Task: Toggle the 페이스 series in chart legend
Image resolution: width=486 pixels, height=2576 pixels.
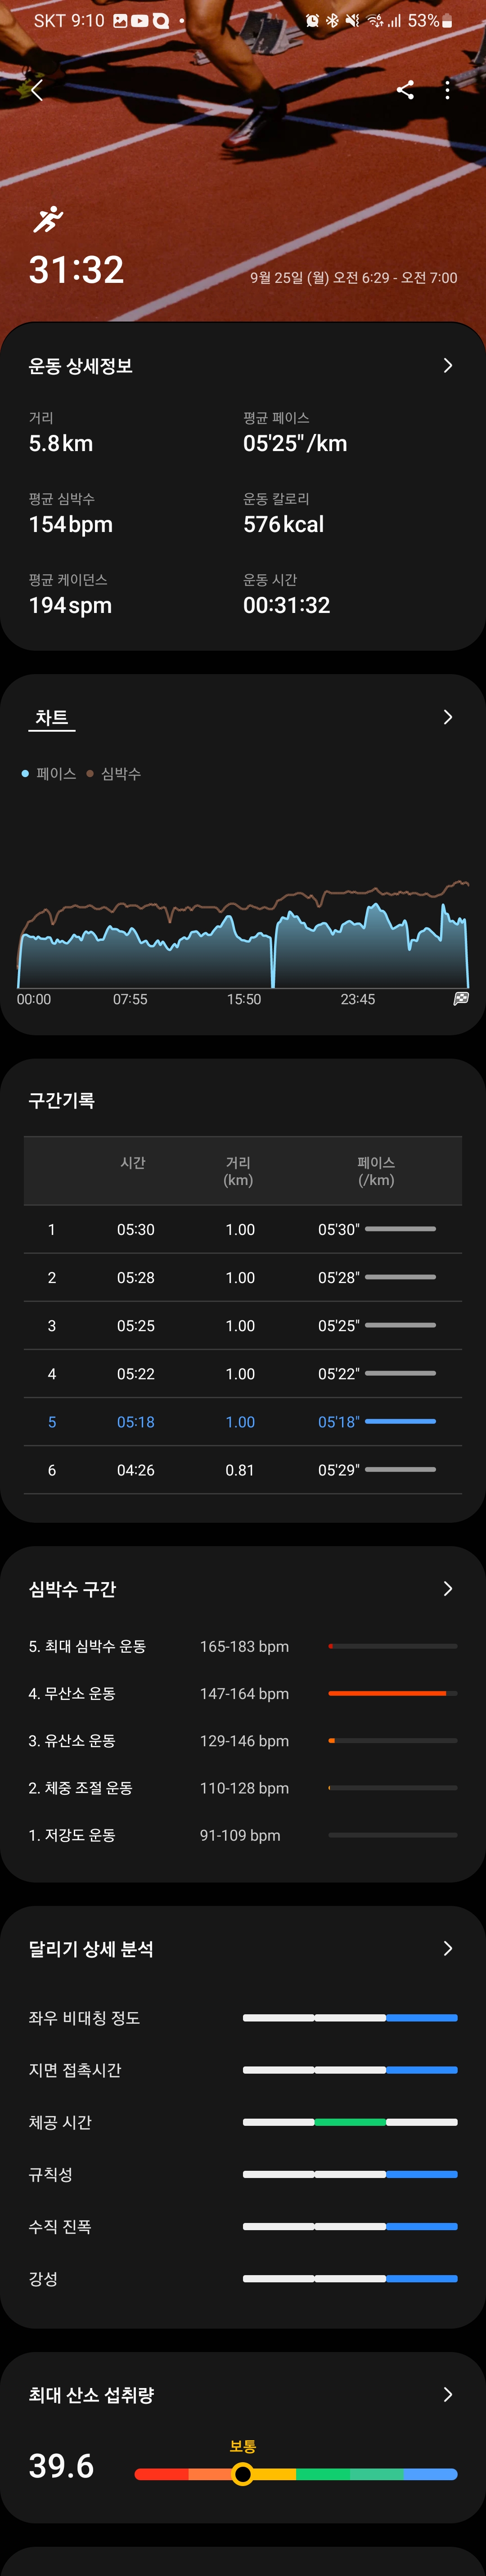Action: [x=50, y=774]
